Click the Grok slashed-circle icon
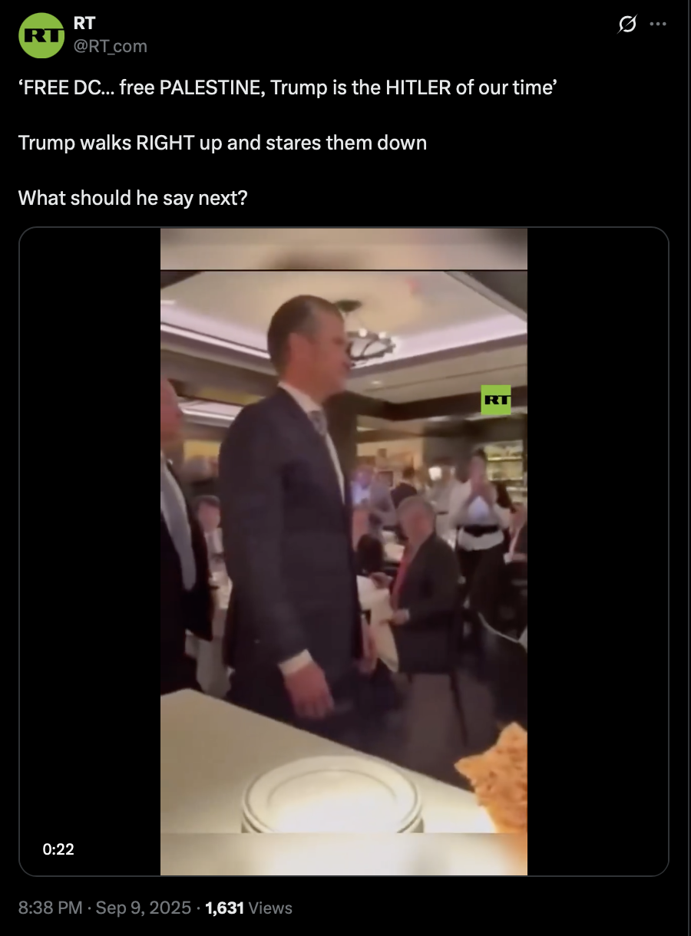 (627, 25)
